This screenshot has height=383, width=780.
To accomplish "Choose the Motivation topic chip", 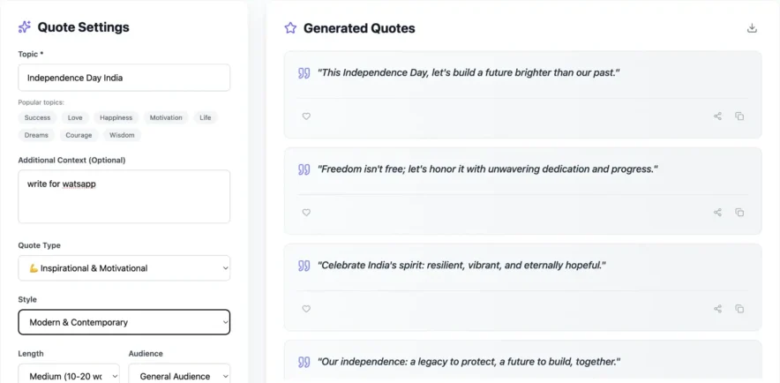I will (166, 117).
